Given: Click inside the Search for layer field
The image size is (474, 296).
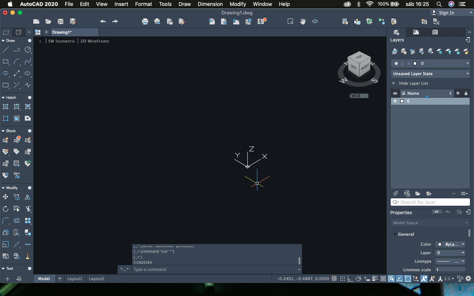Looking at the screenshot, I should pos(430,202).
